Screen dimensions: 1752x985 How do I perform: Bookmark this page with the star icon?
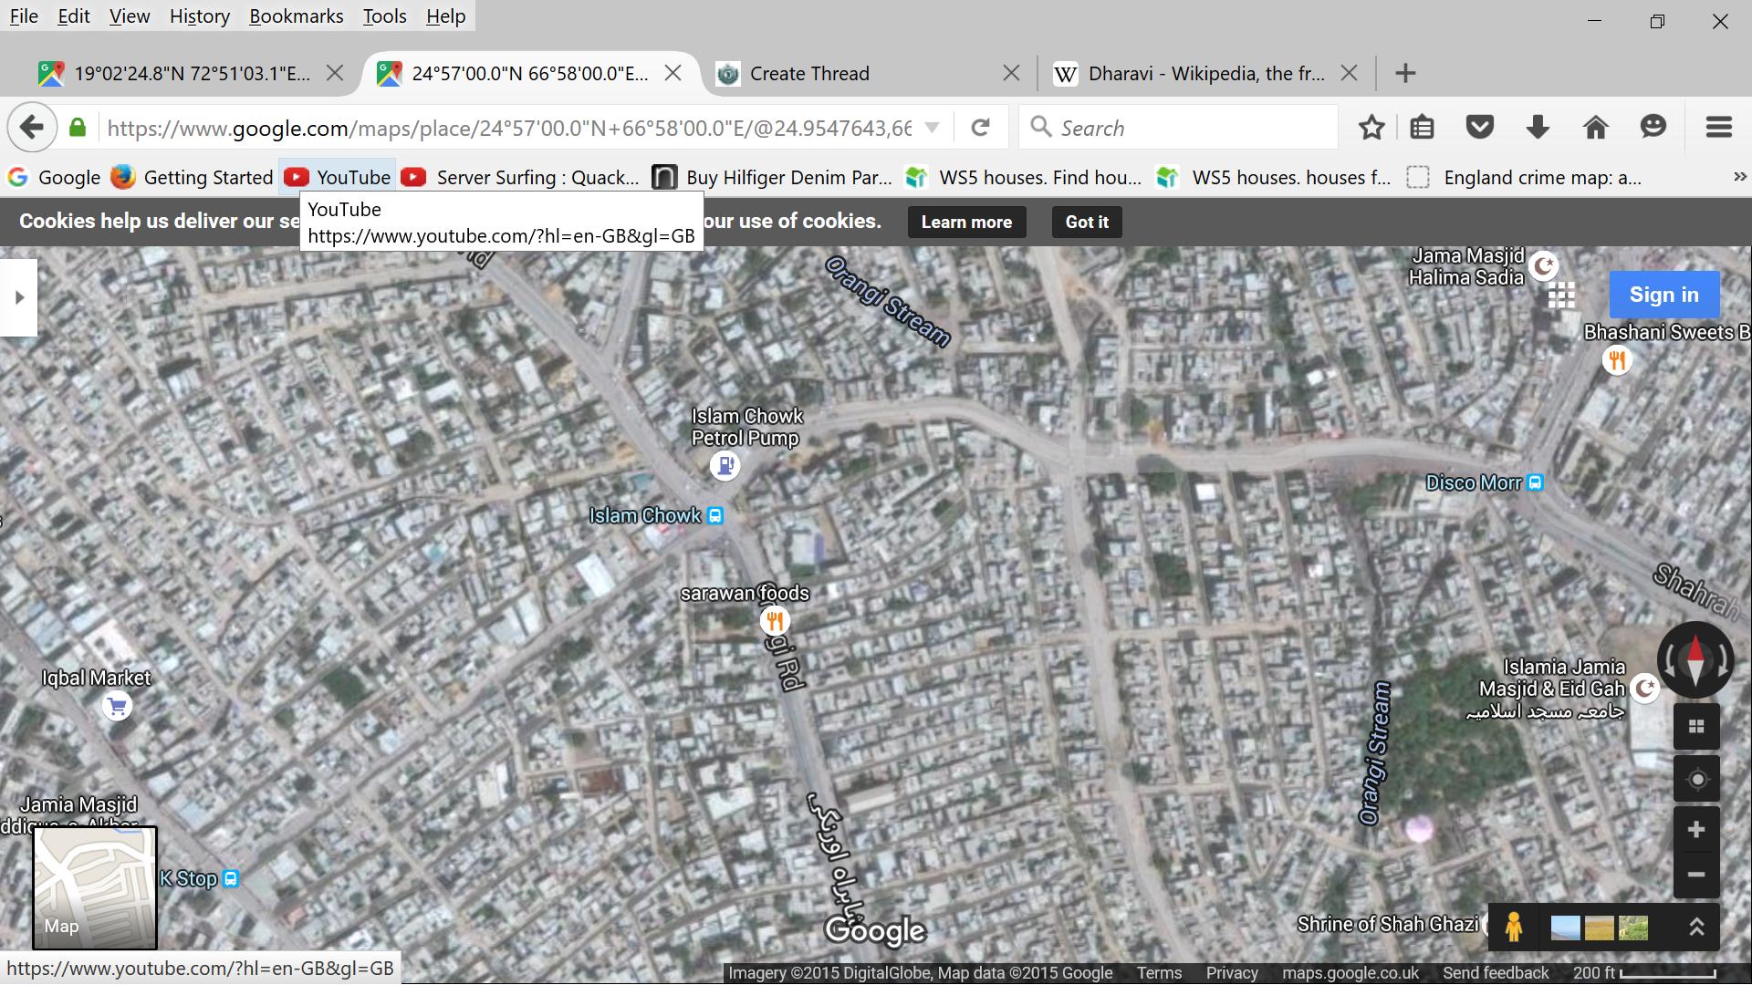[x=1371, y=128]
